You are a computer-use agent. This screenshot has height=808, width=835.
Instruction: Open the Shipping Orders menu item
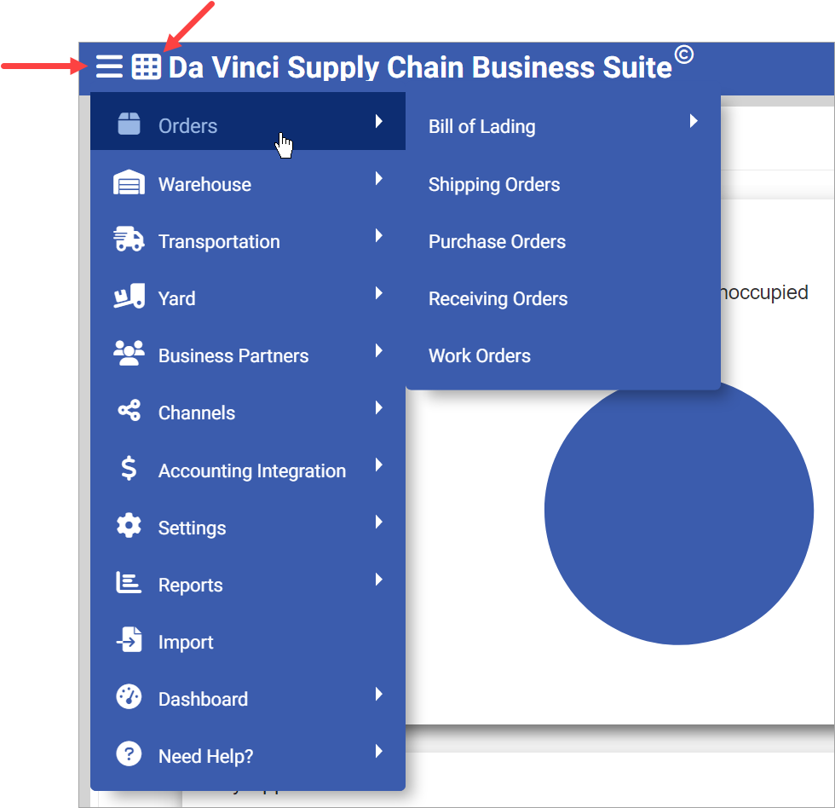pos(494,184)
